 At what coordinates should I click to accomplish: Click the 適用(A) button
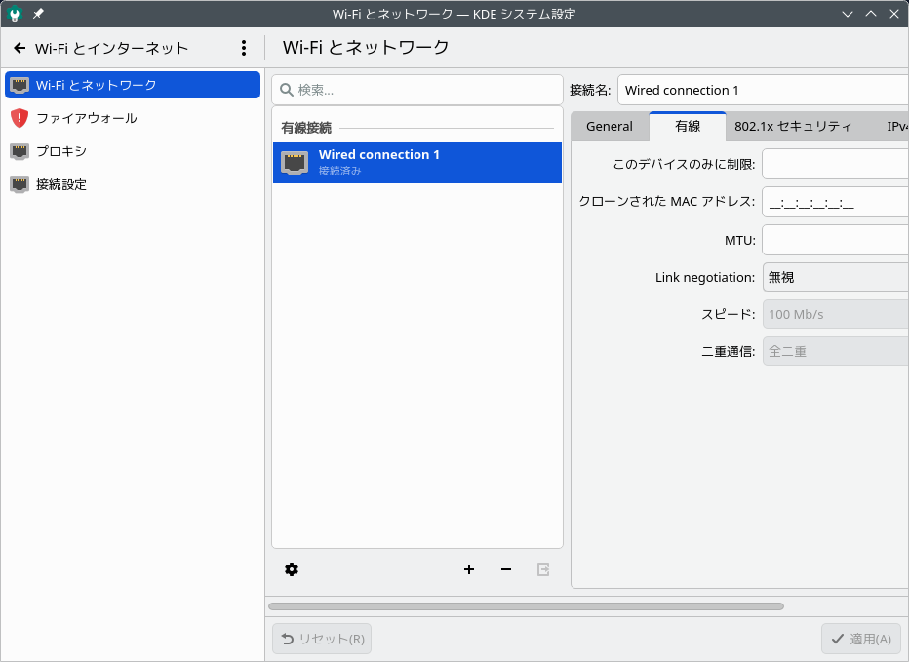[x=861, y=639]
